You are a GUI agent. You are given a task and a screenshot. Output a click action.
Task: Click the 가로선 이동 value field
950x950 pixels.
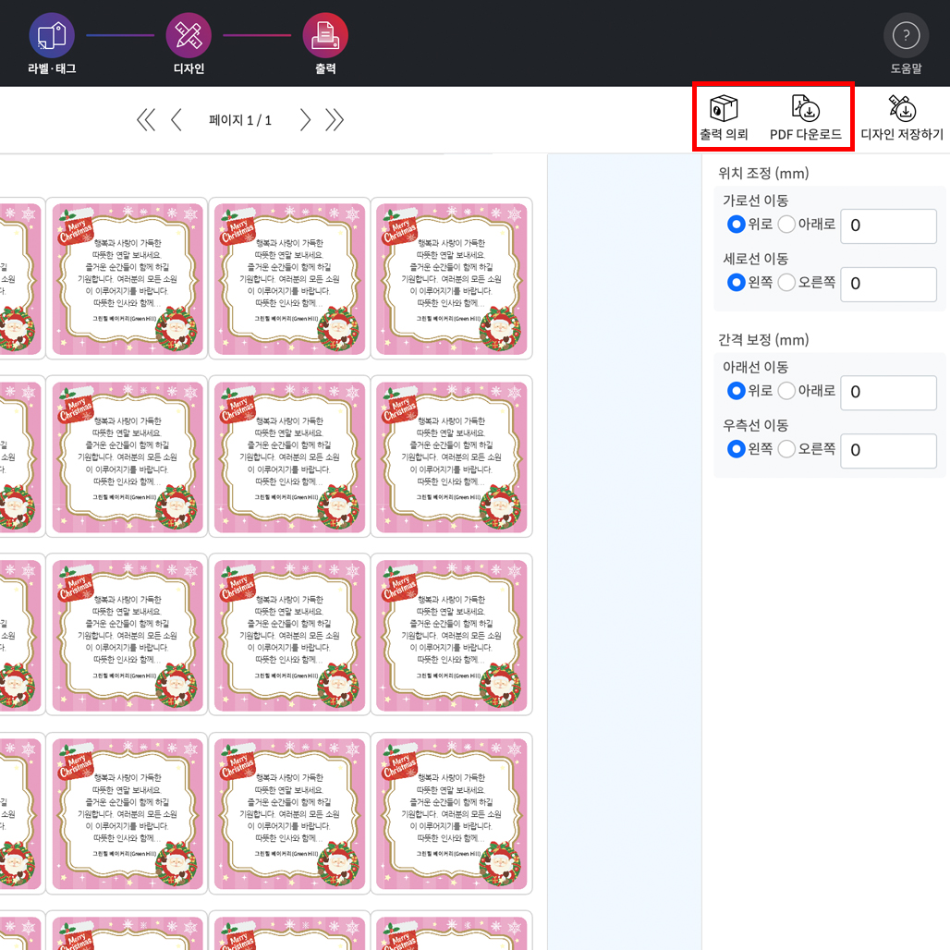(x=888, y=226)
